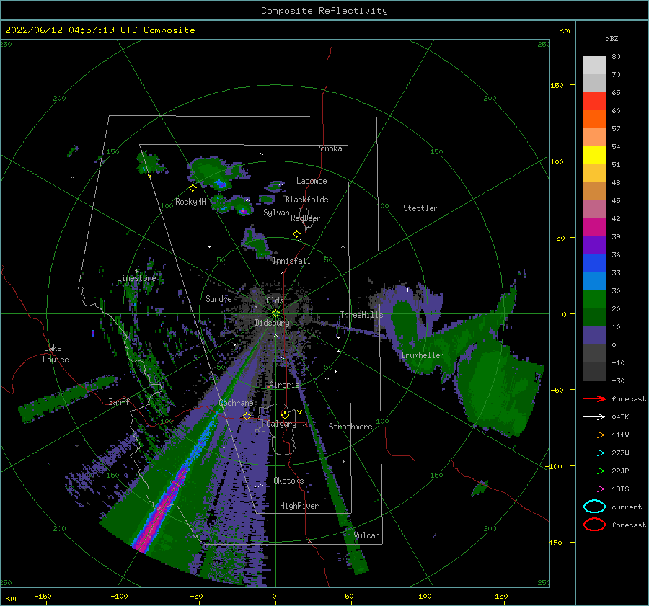
Task: Click the RockyMH label
Action: 190,202
